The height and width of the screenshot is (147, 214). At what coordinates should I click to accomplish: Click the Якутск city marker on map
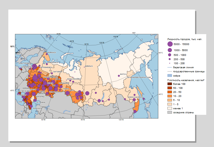click(119, 76)
